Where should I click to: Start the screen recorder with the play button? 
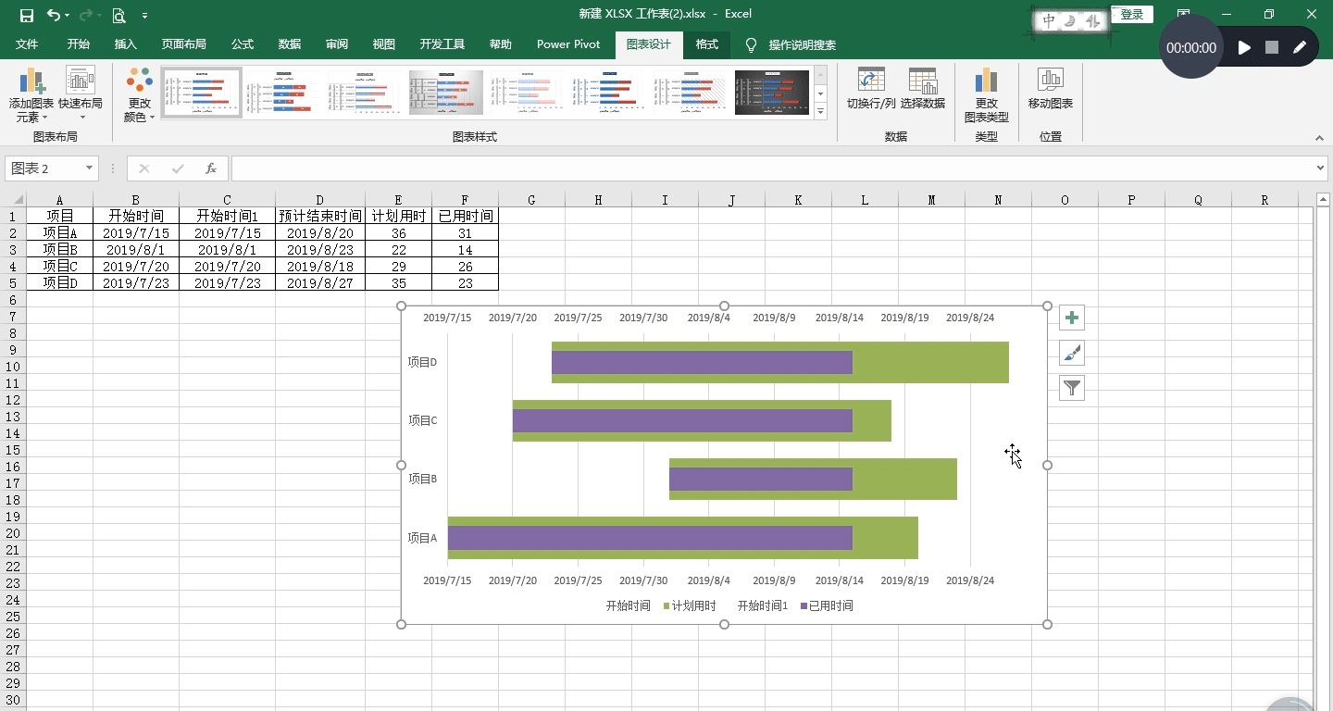pos(1244,47)
